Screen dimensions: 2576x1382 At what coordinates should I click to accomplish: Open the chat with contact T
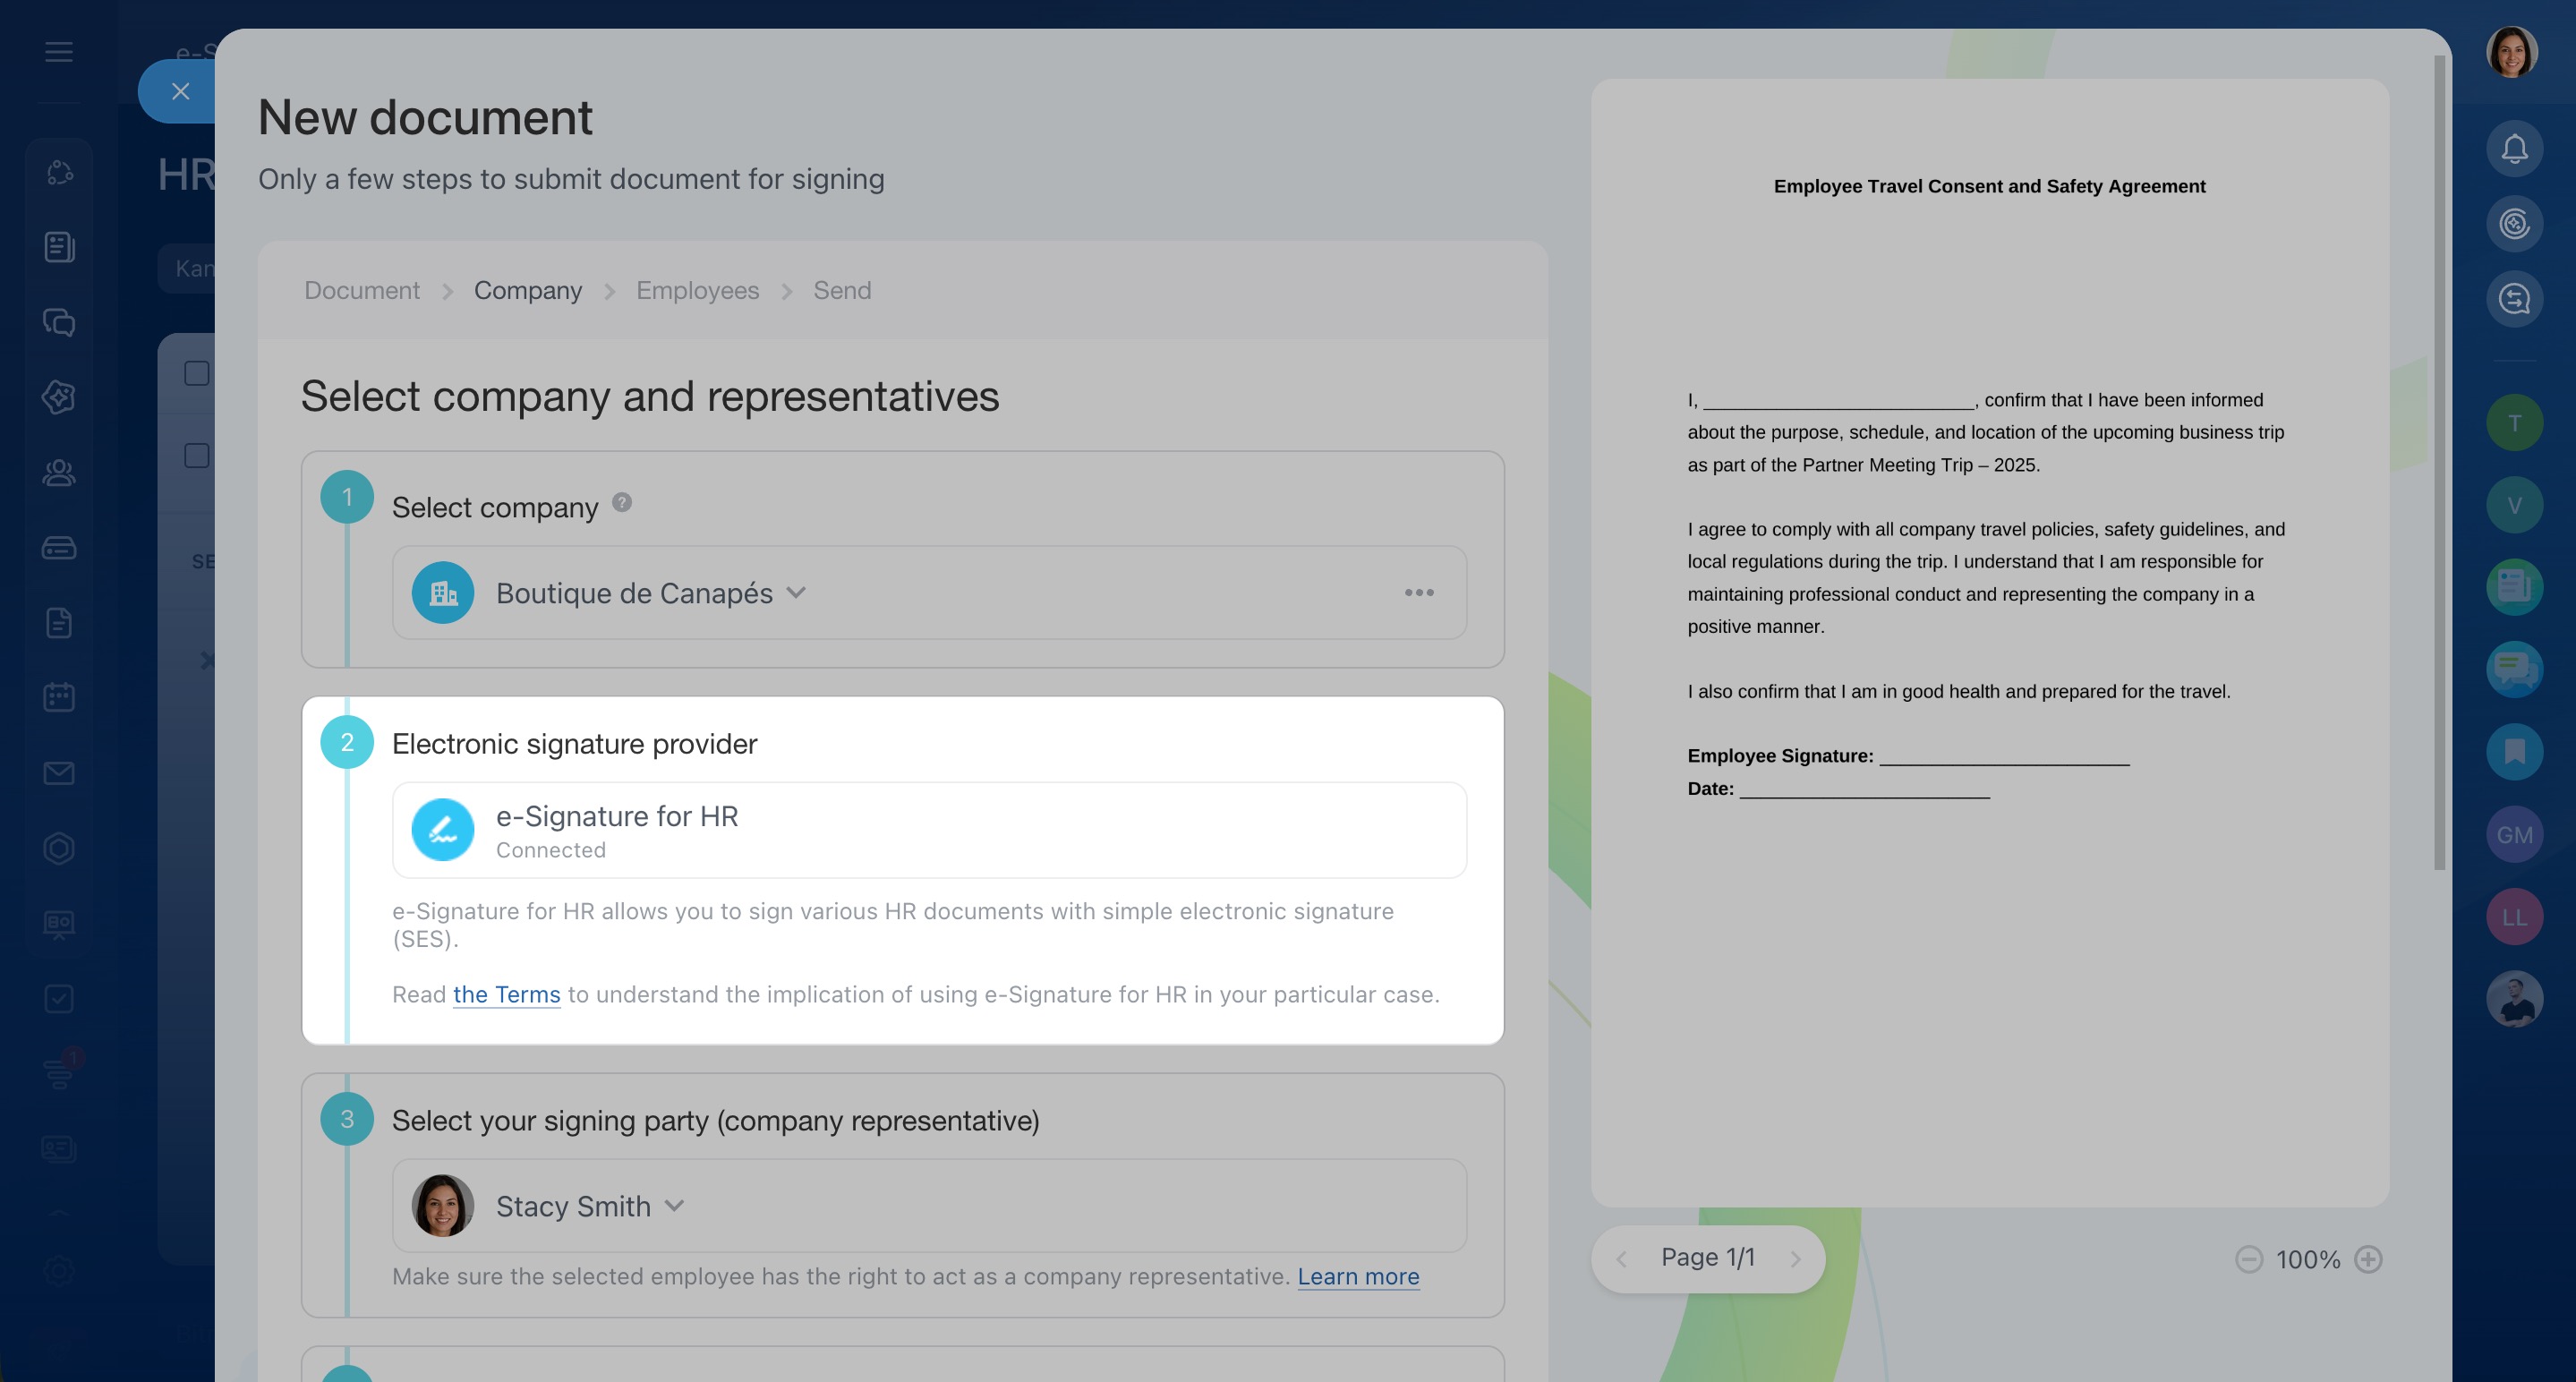(x=2514, y=423)
